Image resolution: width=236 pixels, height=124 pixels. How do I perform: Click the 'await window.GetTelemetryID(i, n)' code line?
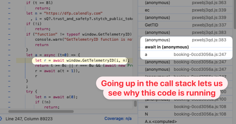82,61
